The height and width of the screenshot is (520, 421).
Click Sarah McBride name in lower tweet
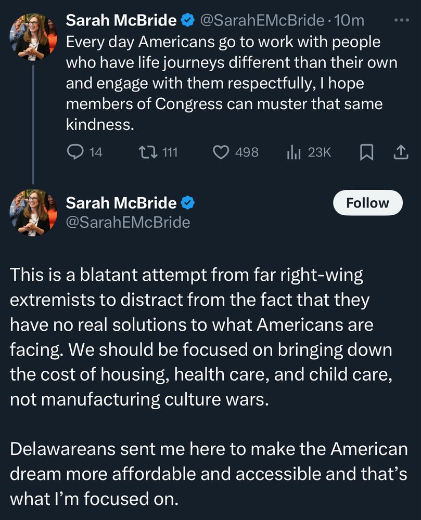[121, 202]
